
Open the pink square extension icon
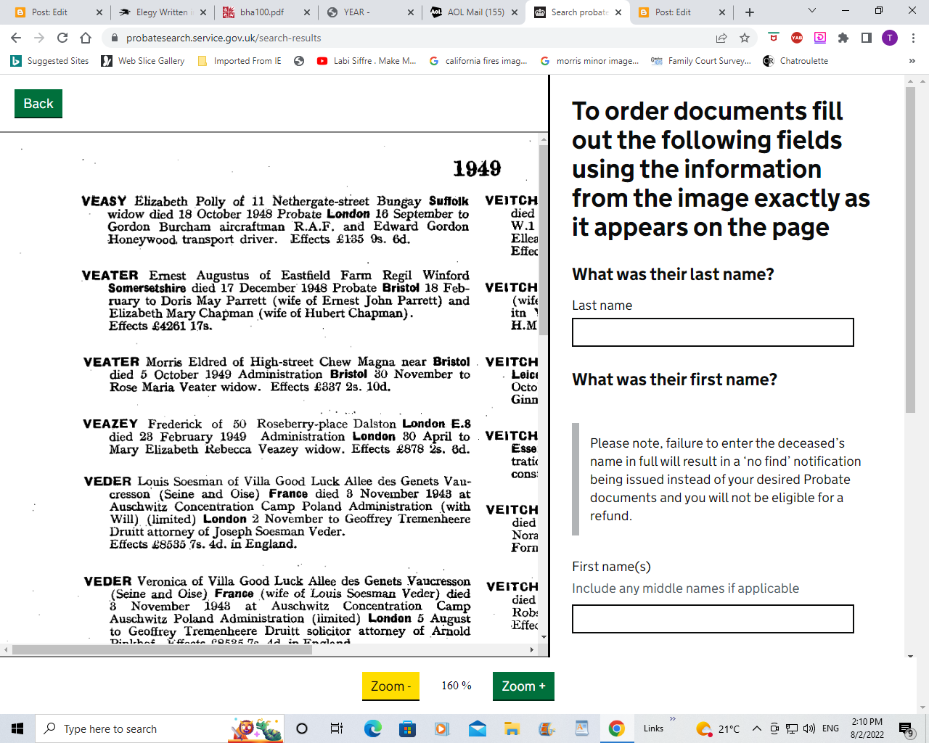pyautogui.click(x=820, y=38)
